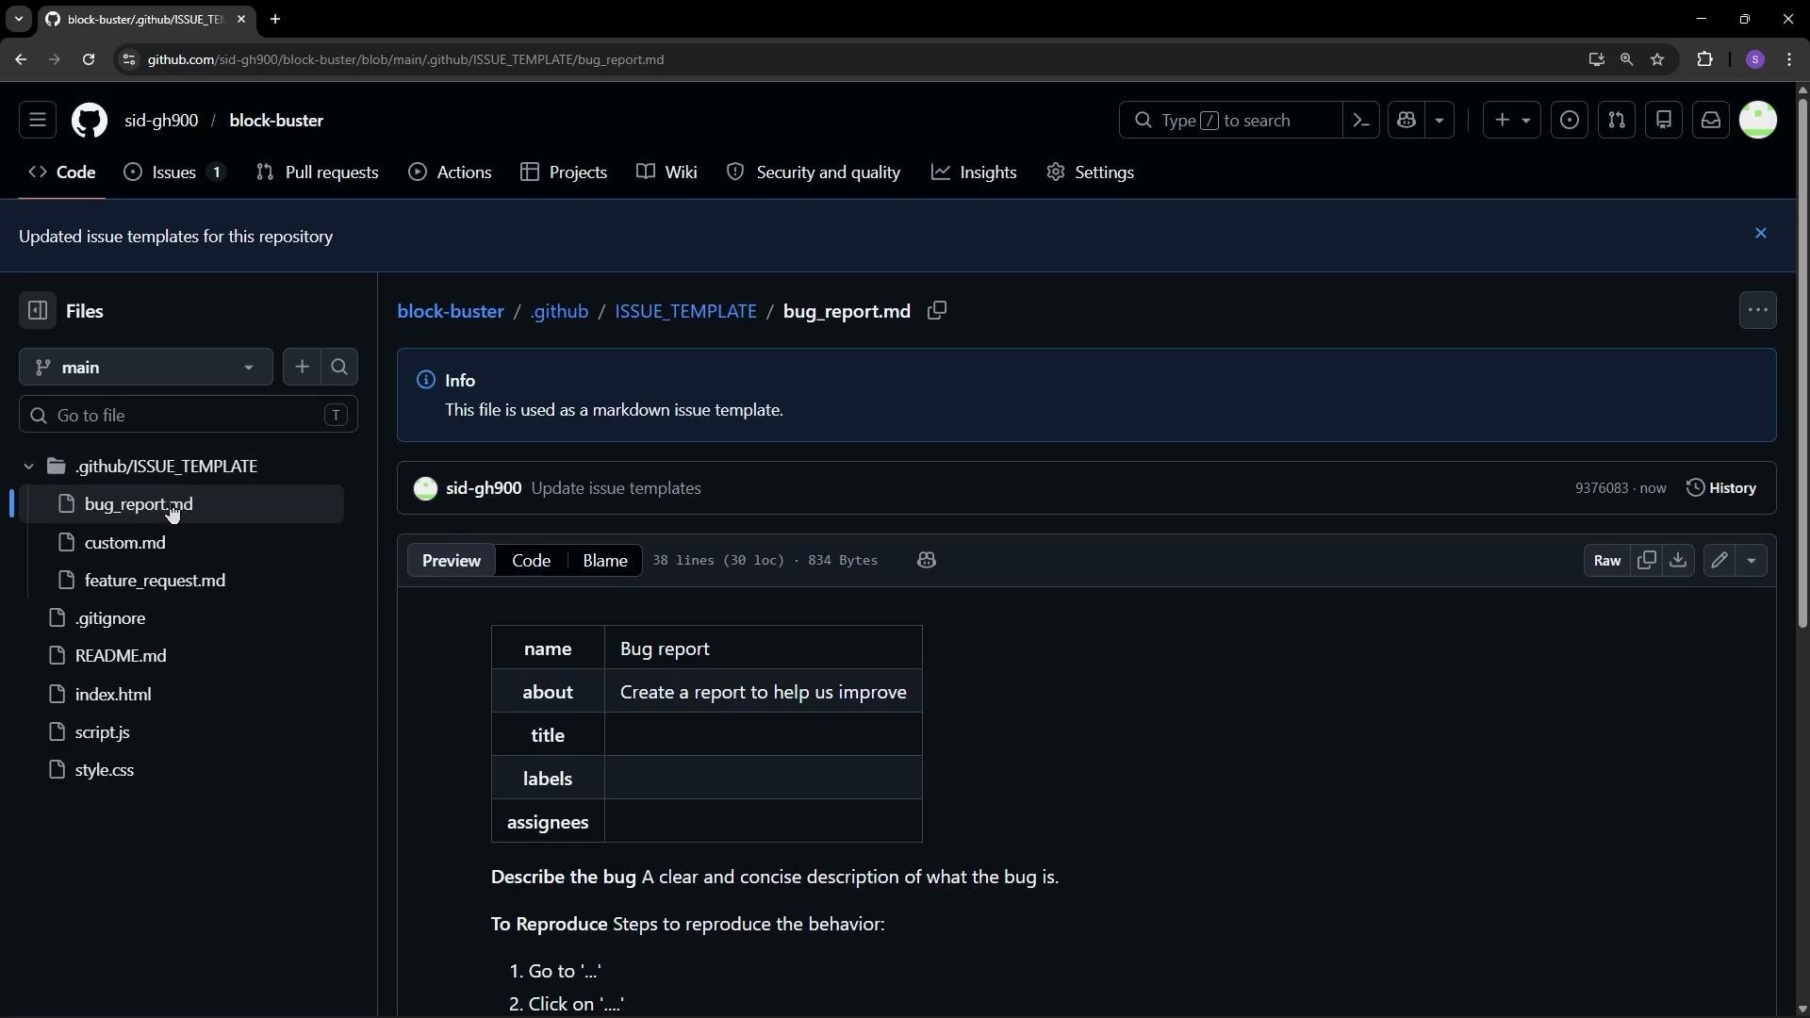Open the Wiki tab

[x=666, y=172]
